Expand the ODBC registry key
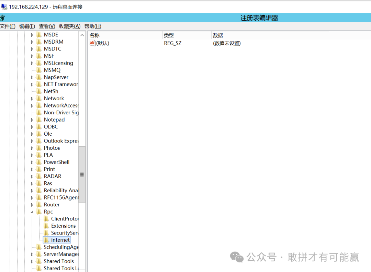Image resolution: width=371 pixels, height=272 pixels. coord(32,127)
